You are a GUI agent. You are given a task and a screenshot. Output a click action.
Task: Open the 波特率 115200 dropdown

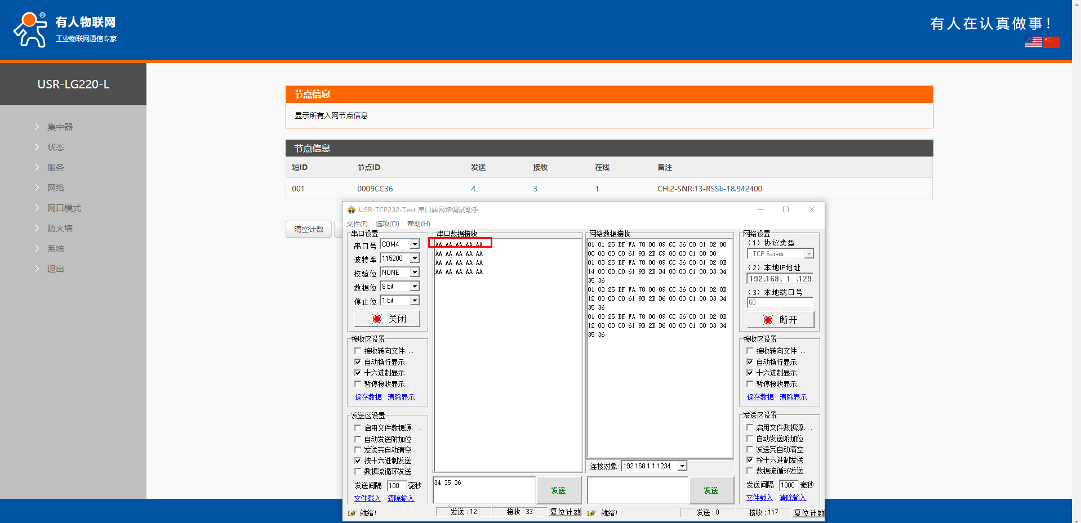click(415, 258)
